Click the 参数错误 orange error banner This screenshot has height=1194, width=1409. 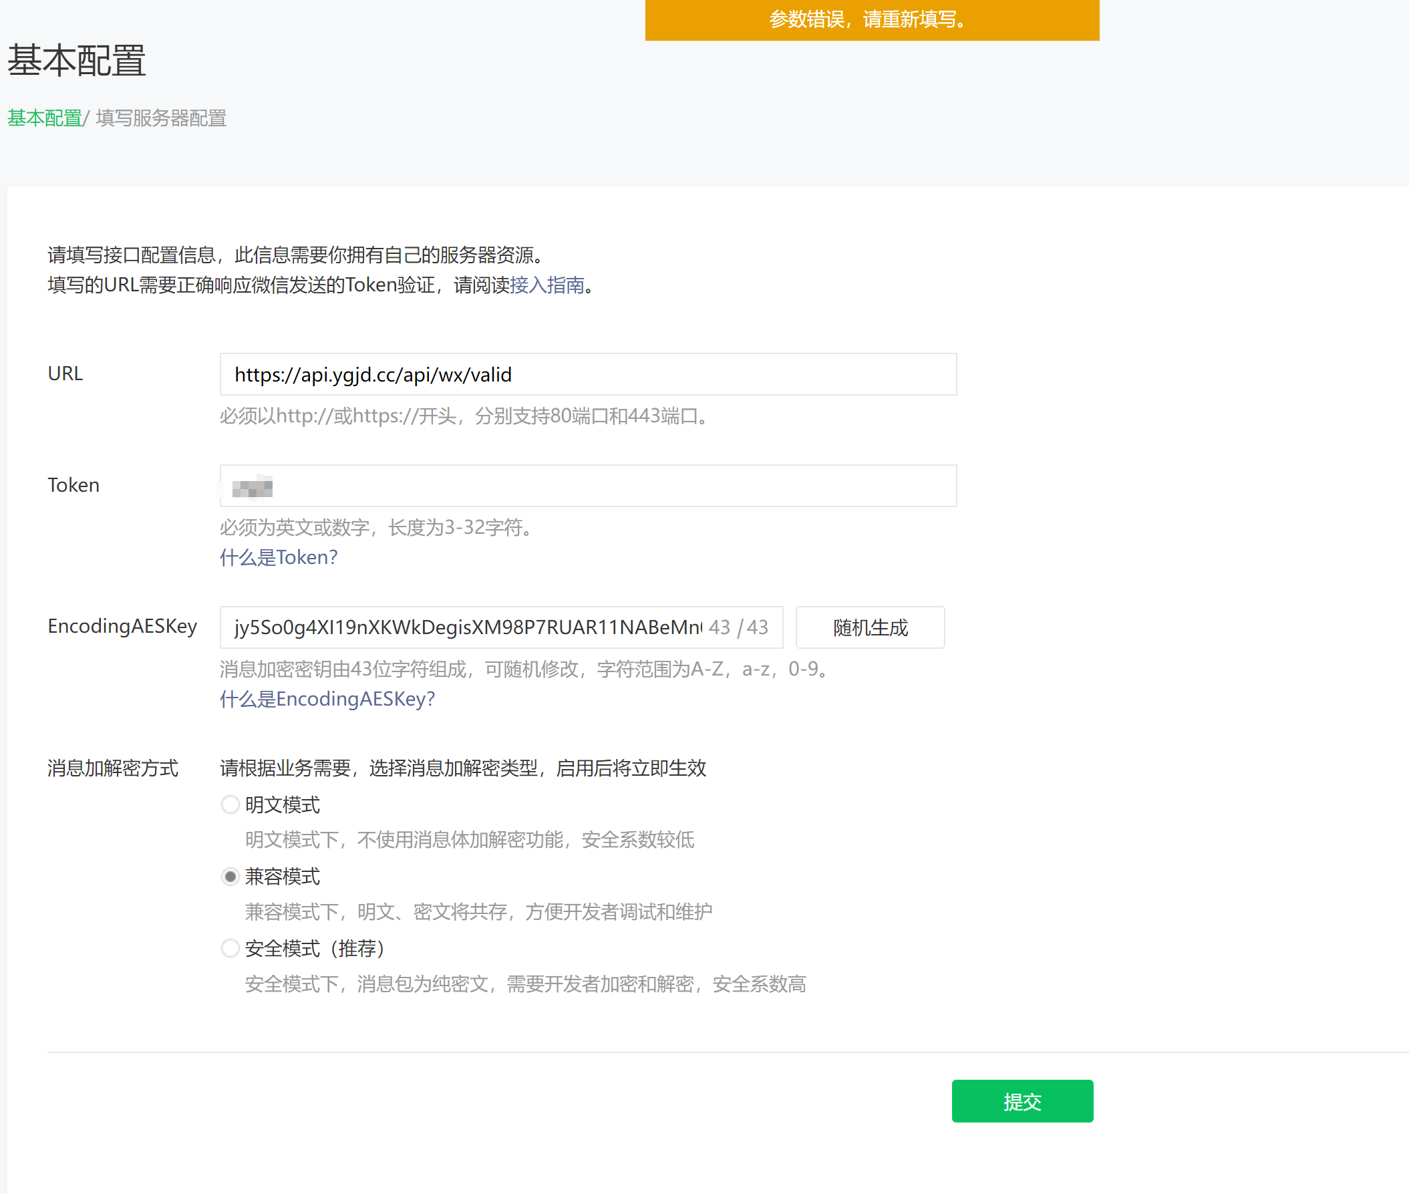pyautogui.click(x=872, y=19)
